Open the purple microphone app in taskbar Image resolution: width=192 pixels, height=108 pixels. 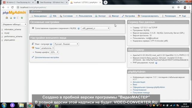click(12, 105)
